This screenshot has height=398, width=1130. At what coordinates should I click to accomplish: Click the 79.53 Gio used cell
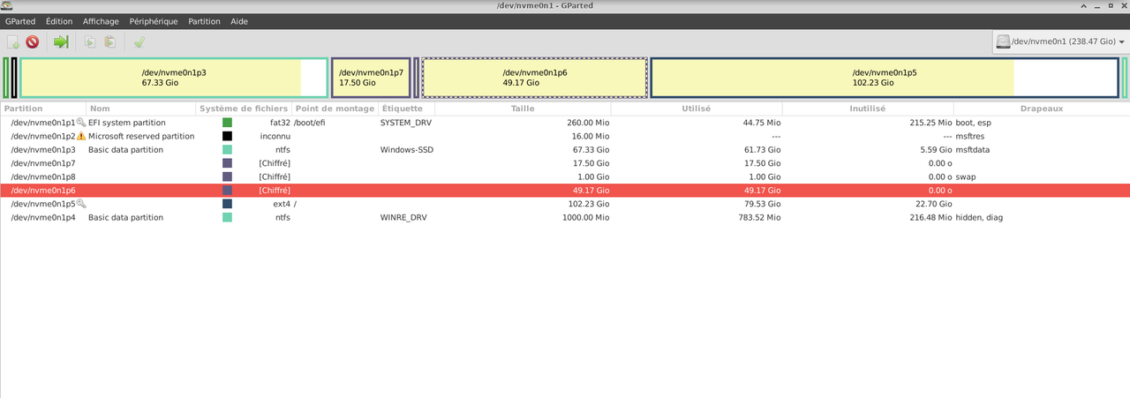pyautogui.click(x=762, y=203)
